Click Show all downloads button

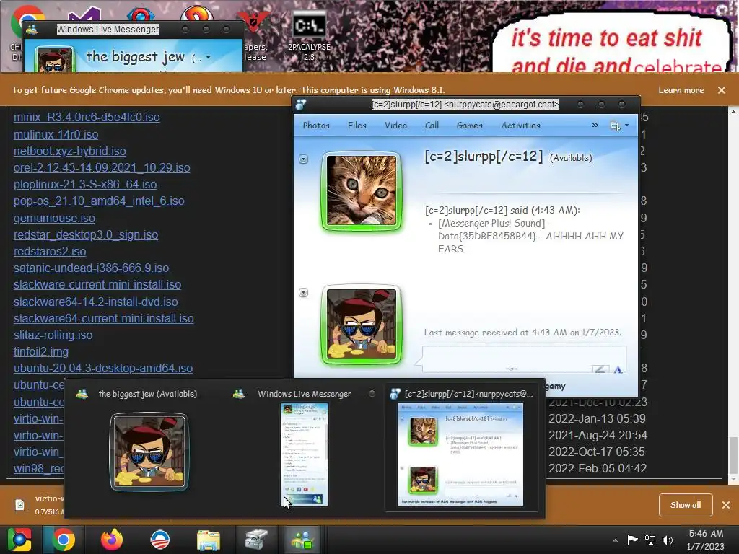686,505
